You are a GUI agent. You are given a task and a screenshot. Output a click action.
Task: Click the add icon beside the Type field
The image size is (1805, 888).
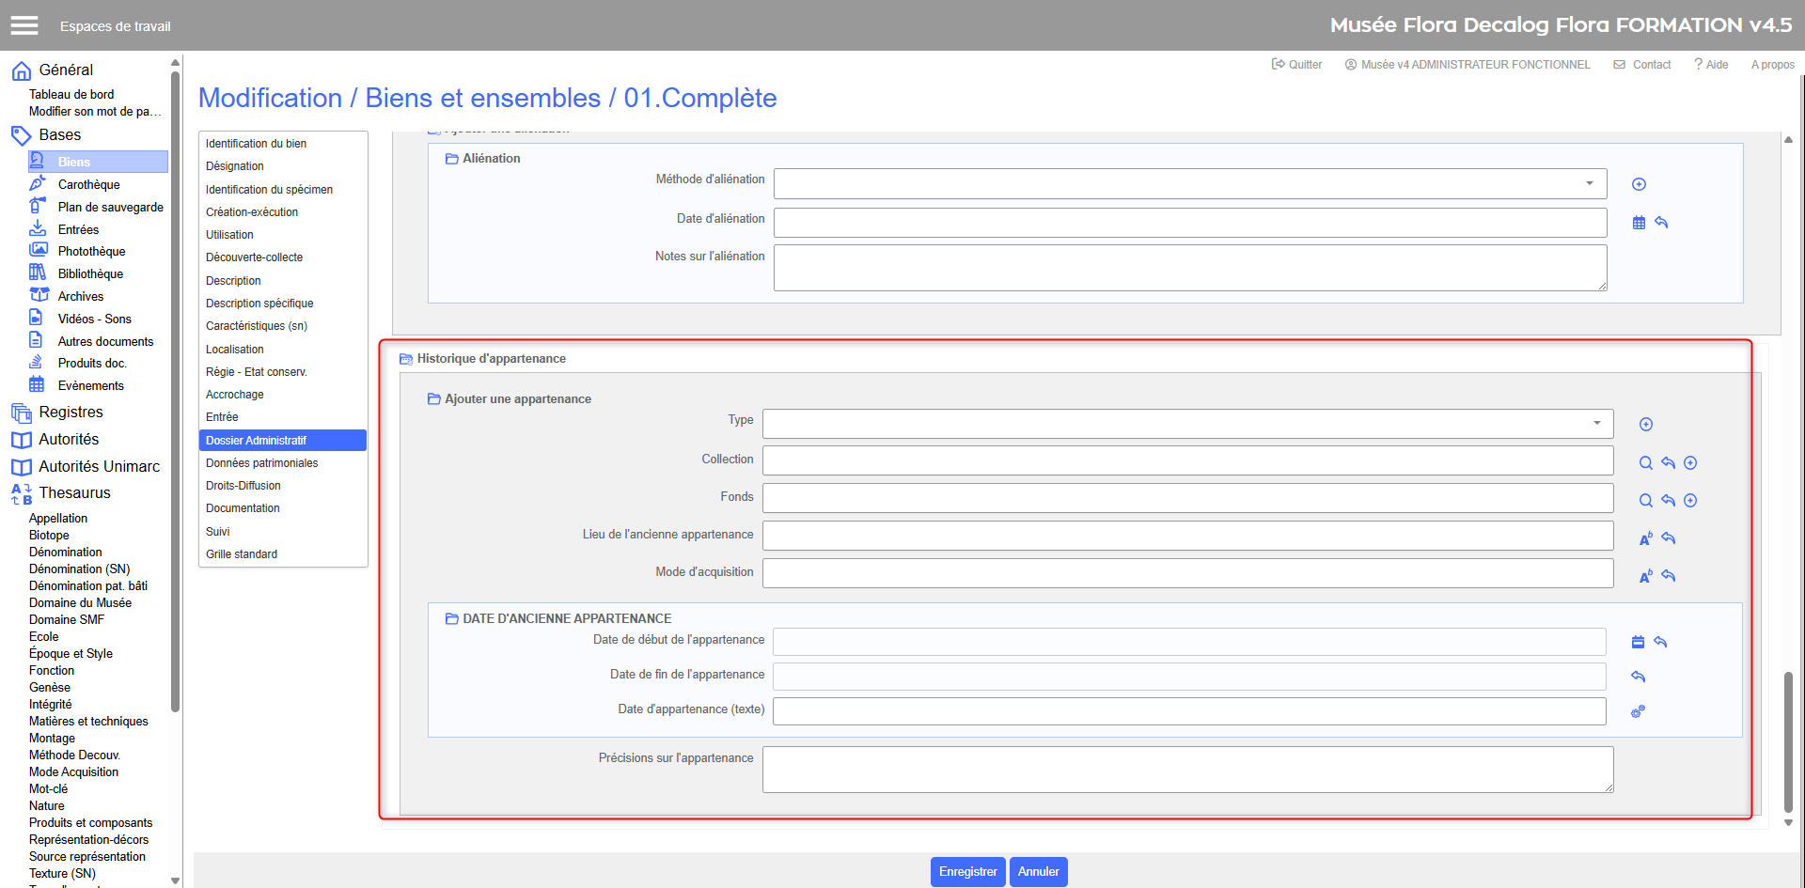pyautogui.click(x=1645, y=425)
